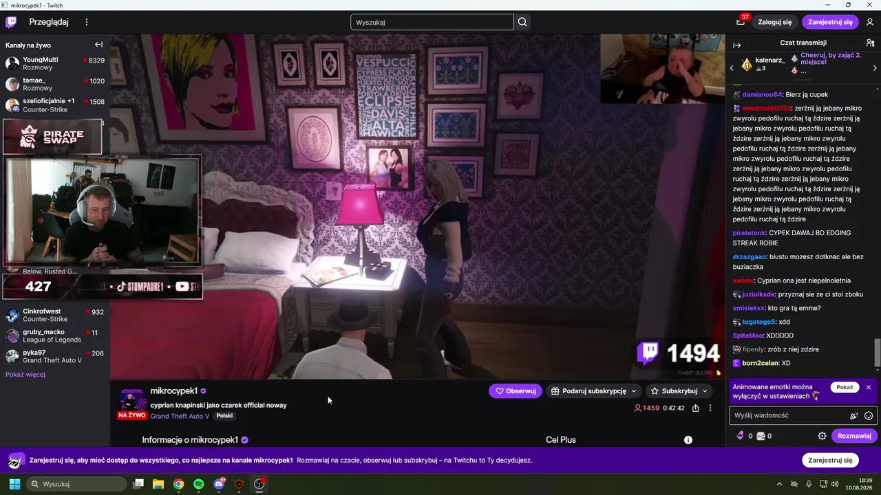
Task: Click the magnifier search button
Action: (x=522, y=22)
